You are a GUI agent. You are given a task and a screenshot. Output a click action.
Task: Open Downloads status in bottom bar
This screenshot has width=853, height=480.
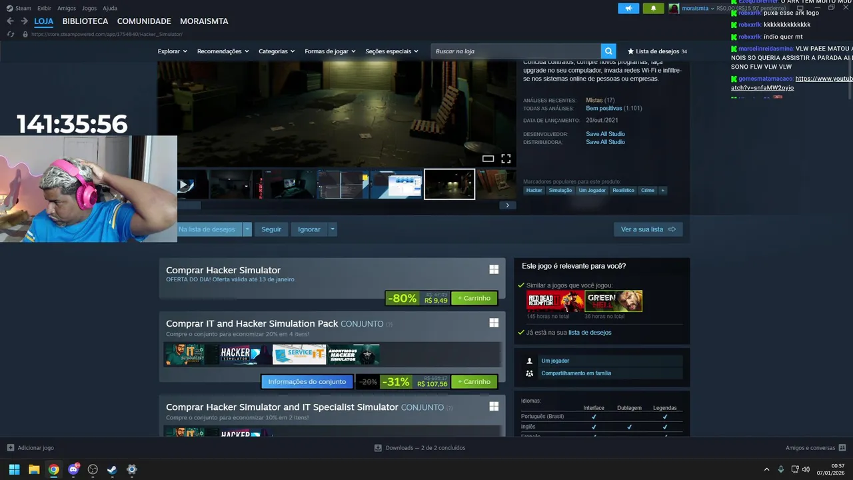(420, 448)
